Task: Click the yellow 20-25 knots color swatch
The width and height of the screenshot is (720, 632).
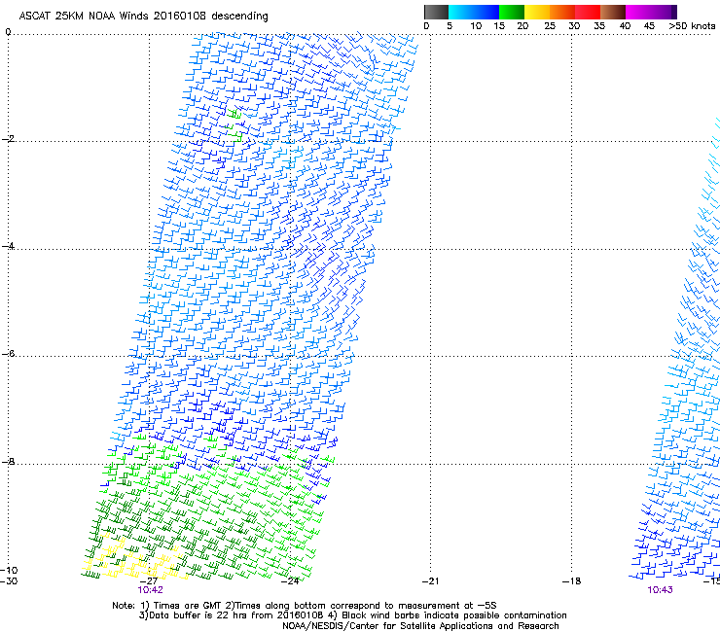Action: pyautogui.click(x=537, y=12)
